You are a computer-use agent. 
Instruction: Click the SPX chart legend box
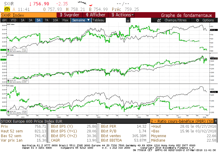18,81
